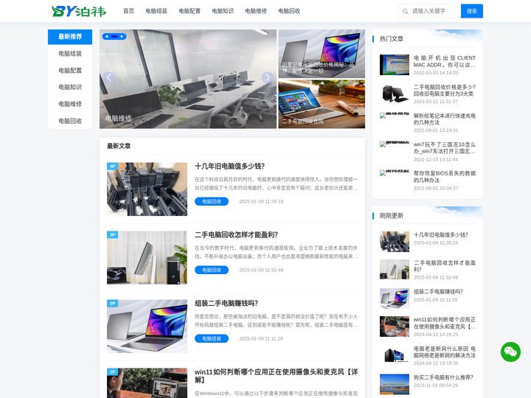Click the blue 搜索 button

(472, 11)
